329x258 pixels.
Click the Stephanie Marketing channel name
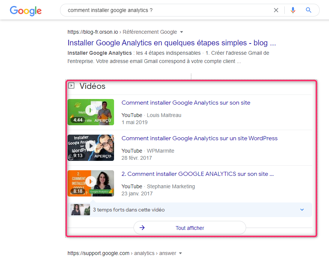click(171, 186)
